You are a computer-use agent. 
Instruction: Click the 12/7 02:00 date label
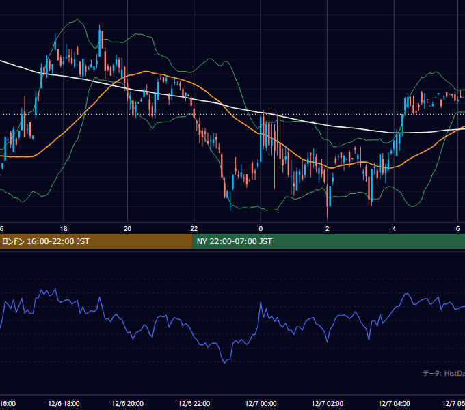[328, 404]
